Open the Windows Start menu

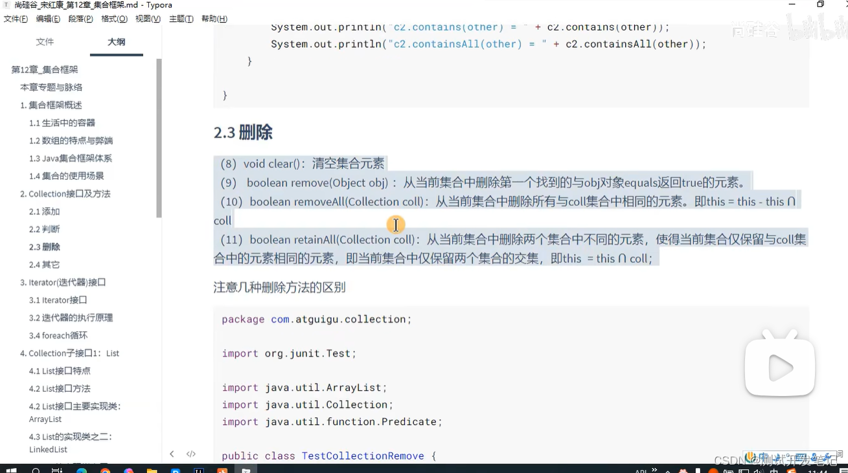point(11,470)
